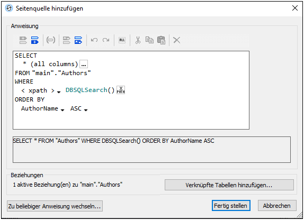Screen dimensions: 304x220
Task: Click the blue insert row icon
Action: click(35, 40)
